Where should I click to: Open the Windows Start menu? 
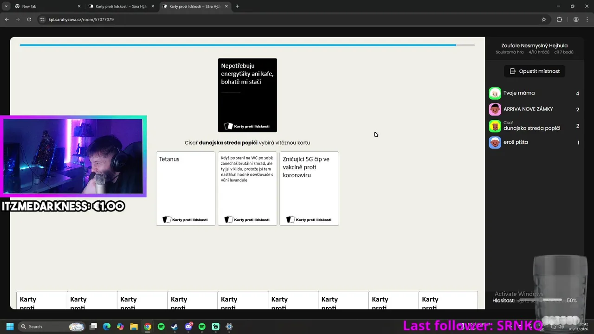click(x=10, y=327)
